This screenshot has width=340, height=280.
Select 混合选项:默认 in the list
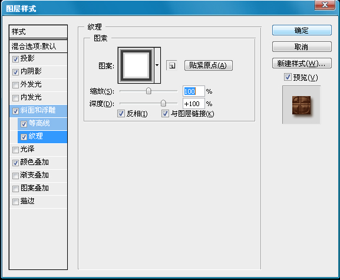[38, 46]
